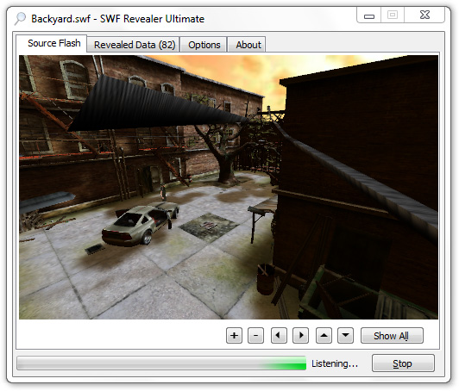This screenshot has width=459, height=391.
Task: Pan down with the down arrow button
Action: (345, 336)
